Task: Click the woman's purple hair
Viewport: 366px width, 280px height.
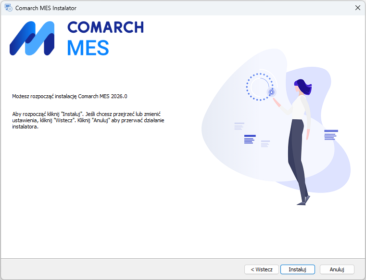Action: tap(303, 87)
